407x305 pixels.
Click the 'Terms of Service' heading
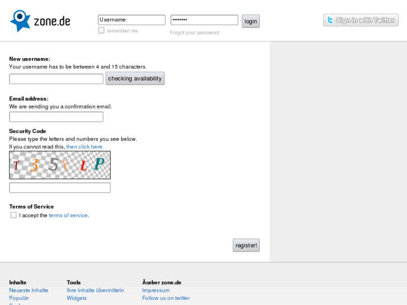31,207
